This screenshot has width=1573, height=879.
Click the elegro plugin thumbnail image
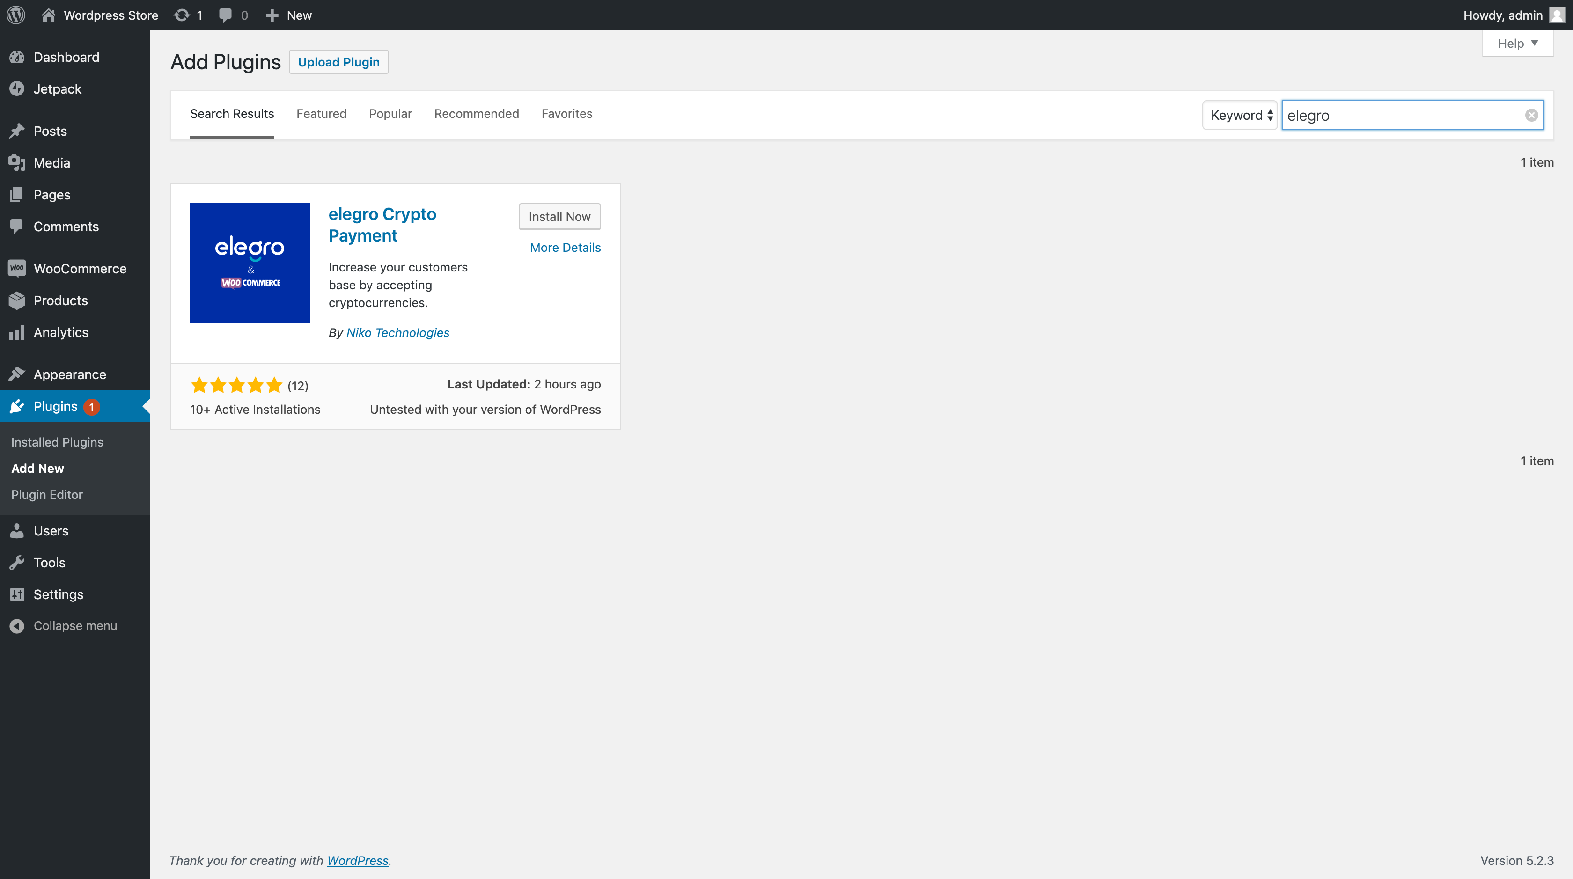pyautogui.click(x=250, y=263)
